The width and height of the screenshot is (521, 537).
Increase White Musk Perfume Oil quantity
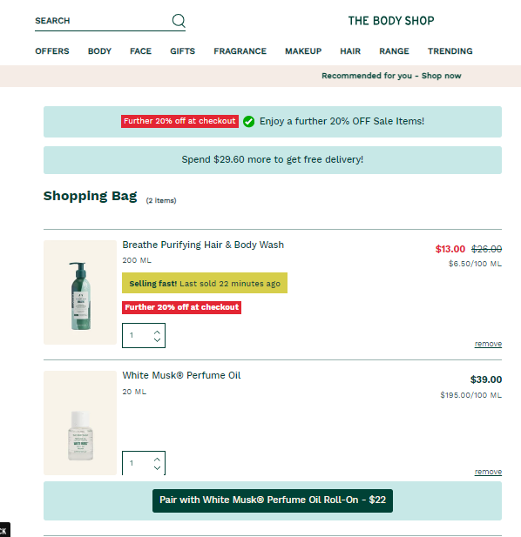(157, 460)
